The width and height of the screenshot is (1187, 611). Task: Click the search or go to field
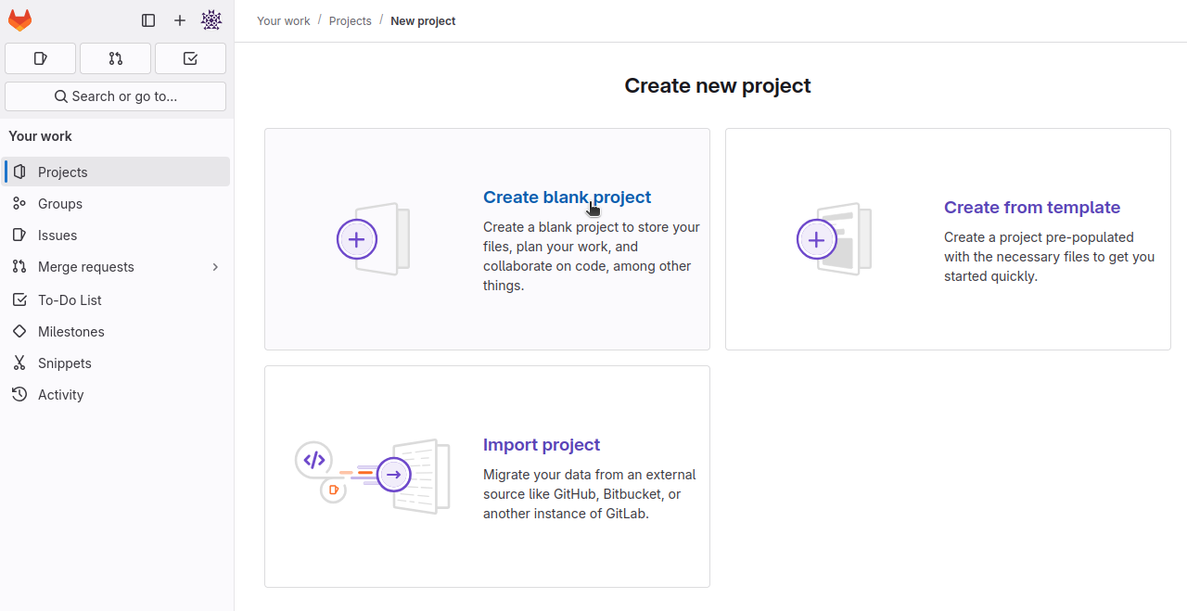[x=115, y=95]
